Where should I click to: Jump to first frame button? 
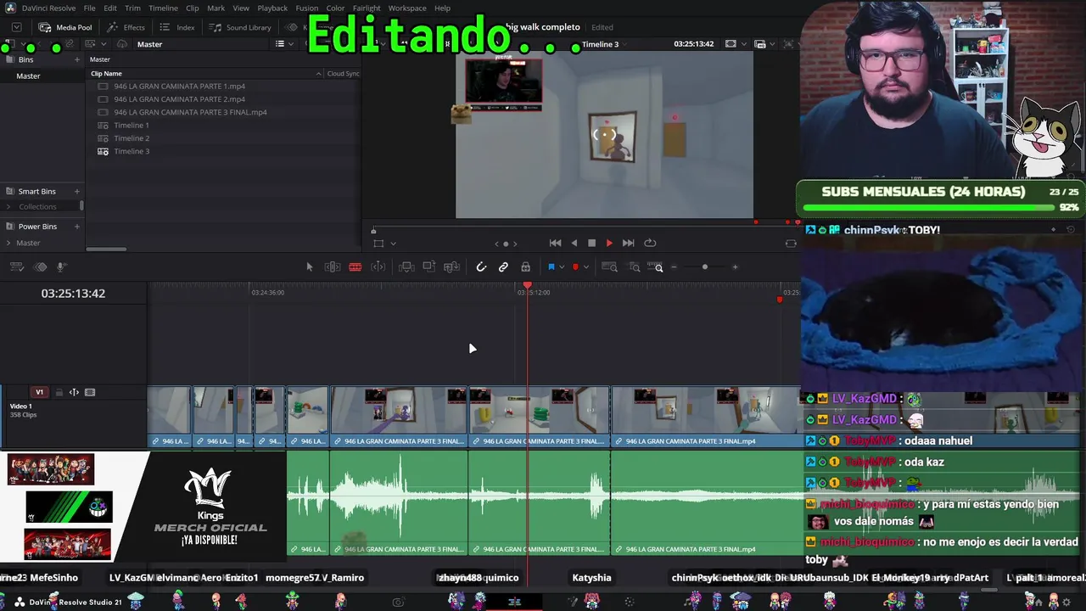(555, 244)
